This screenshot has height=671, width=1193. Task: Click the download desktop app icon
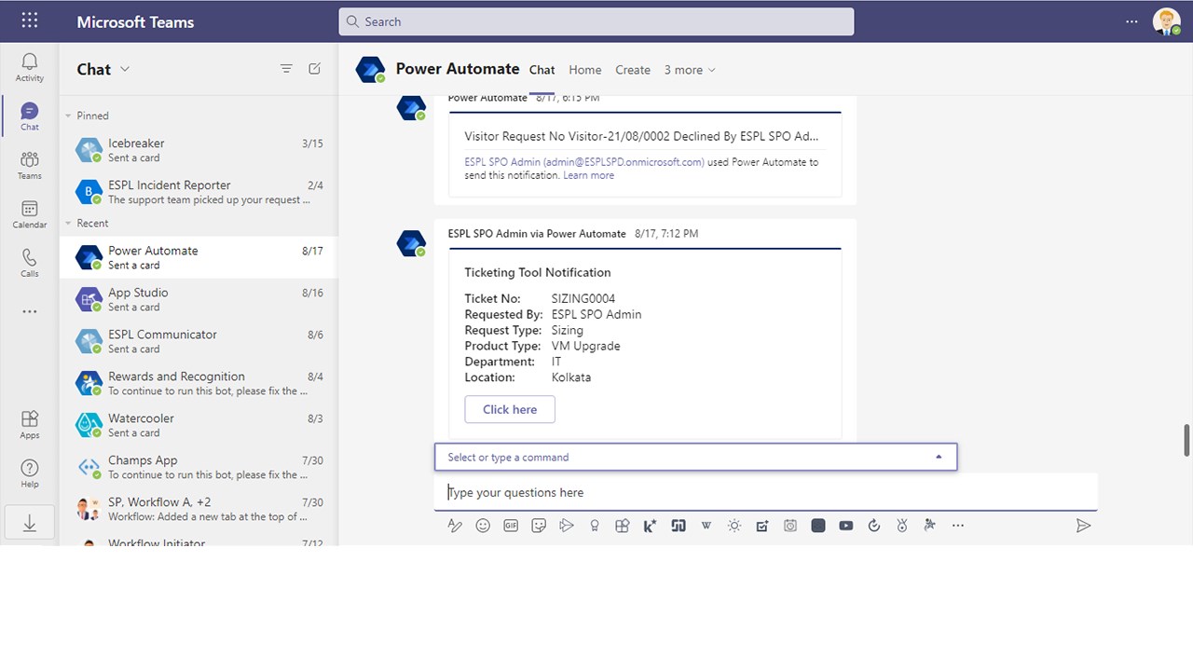tap(30, 524)
